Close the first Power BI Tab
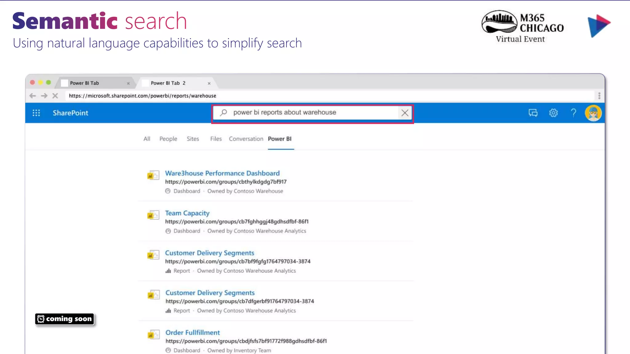Screen dimensions: 630x354 [x=128, y=83]
